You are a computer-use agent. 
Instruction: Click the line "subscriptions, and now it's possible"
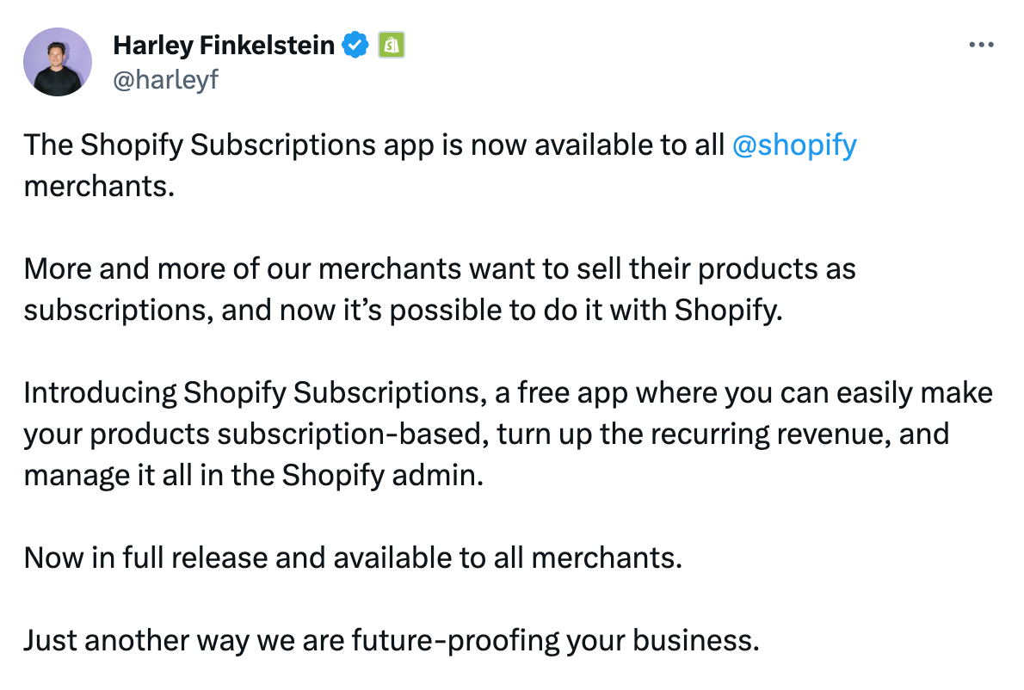point(403,310)
